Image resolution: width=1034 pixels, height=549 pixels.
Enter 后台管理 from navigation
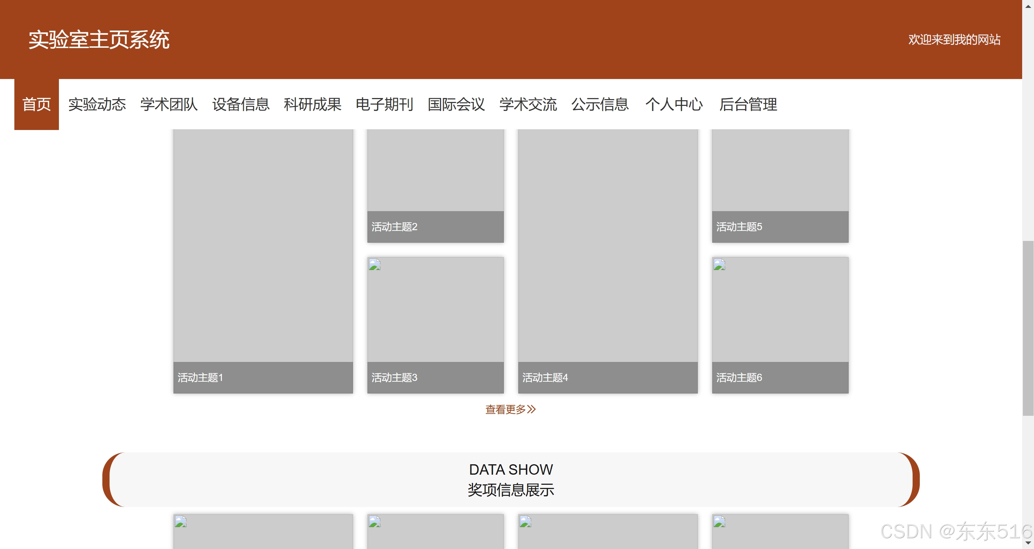coord(748,104)
